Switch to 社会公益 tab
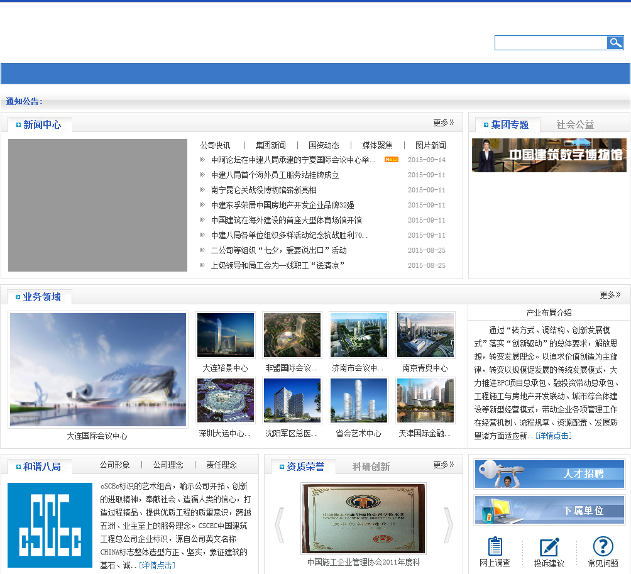 (575, 125)
